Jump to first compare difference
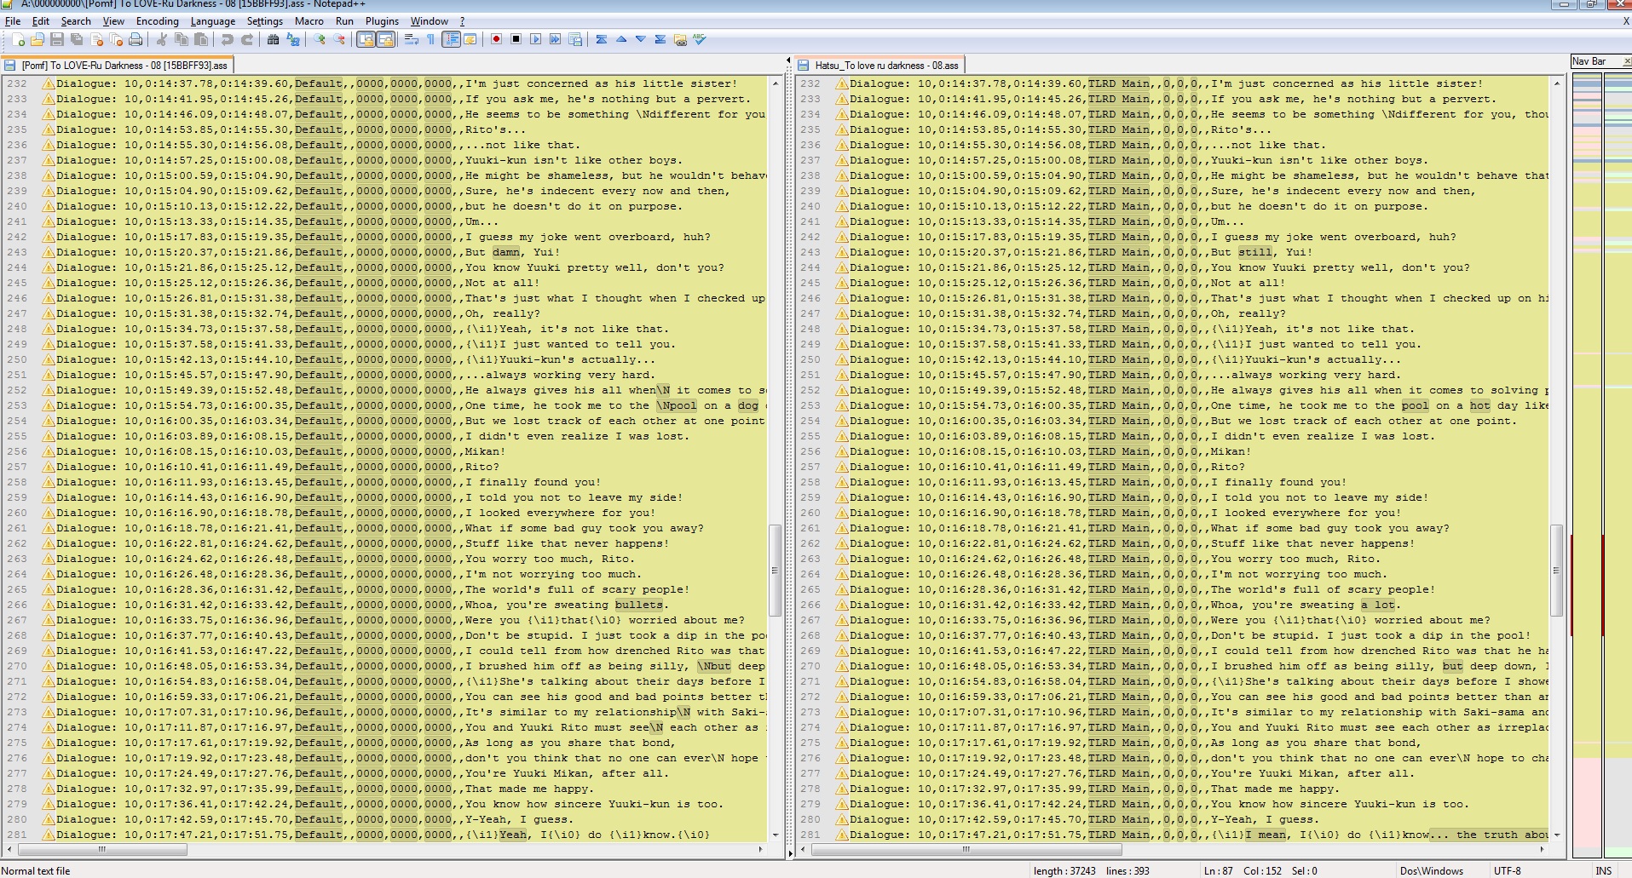 pyautogui.click(x=602, y=39)
